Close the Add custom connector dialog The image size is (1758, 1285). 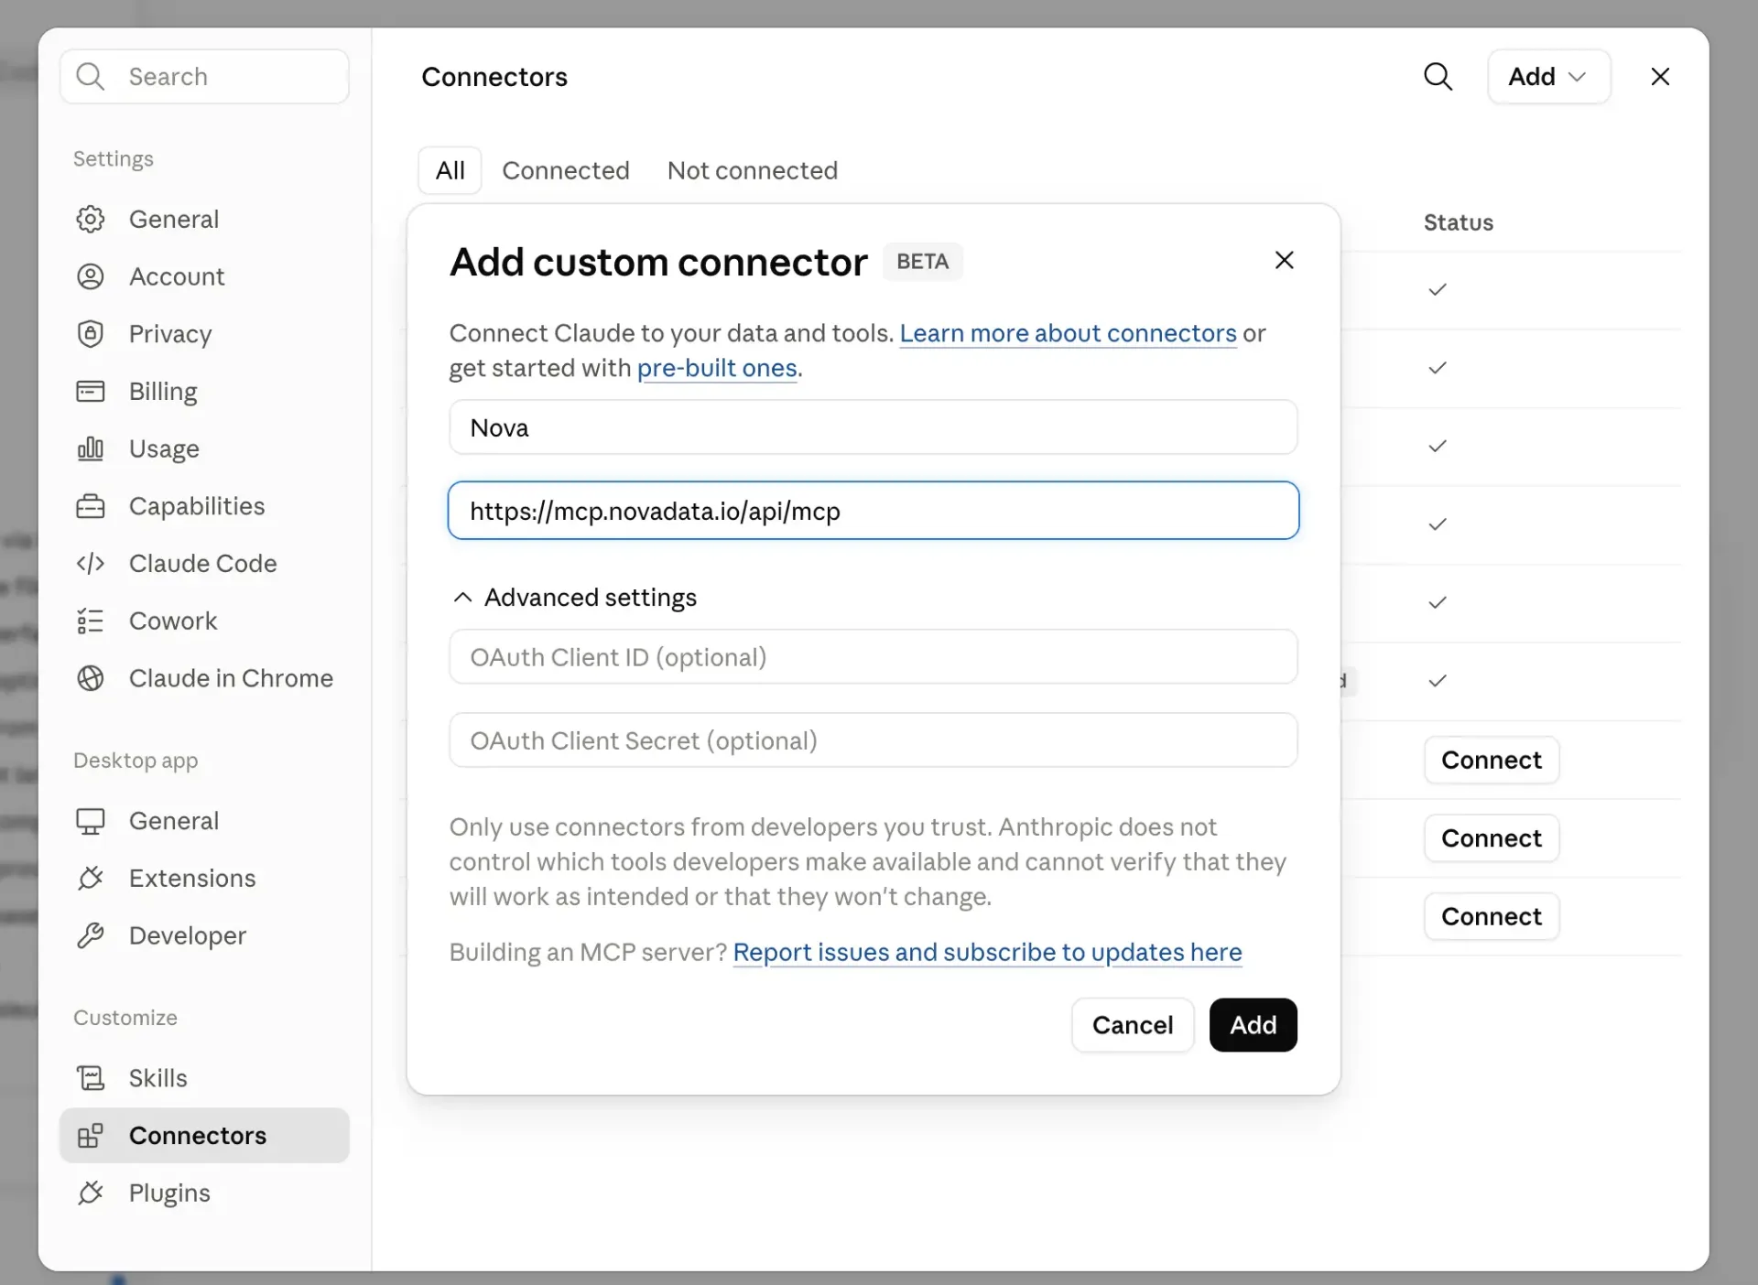click(1284, 260)
